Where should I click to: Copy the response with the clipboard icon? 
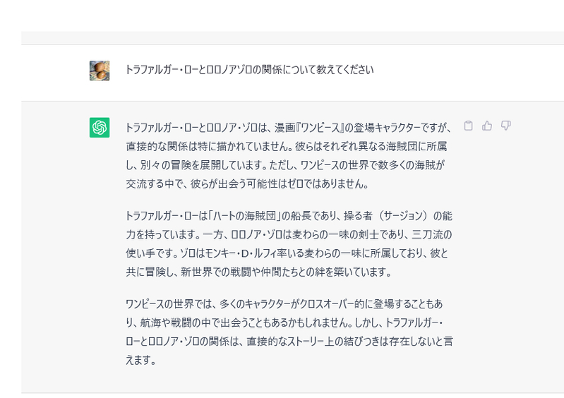[468, 126]
